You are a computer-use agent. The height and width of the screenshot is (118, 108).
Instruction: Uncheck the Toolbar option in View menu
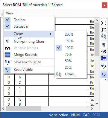pos(29,20)
